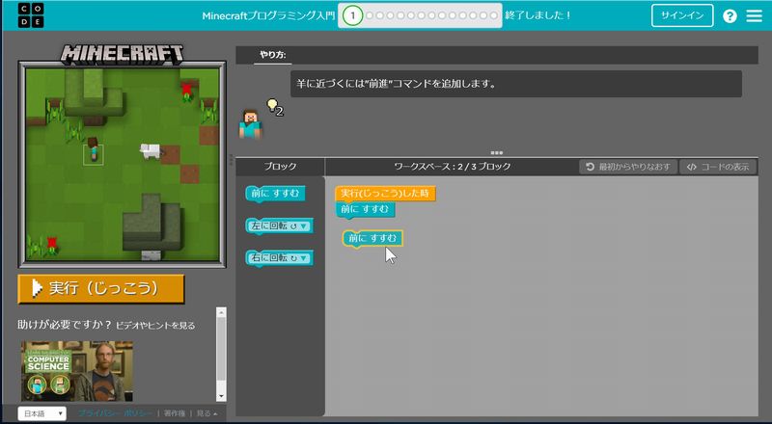Open the 右に回転 block dropdown
The width and height of the screenshot is (772, 424).
[303, 258]
